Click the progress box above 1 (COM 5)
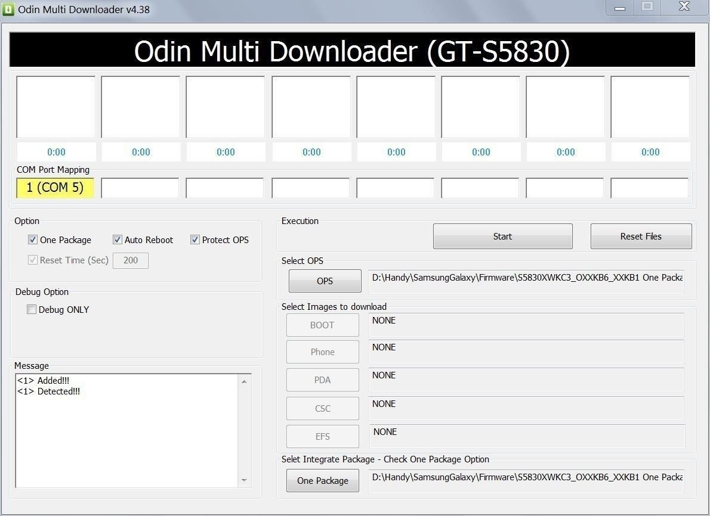The image size is (710, 516). (55, 107)
